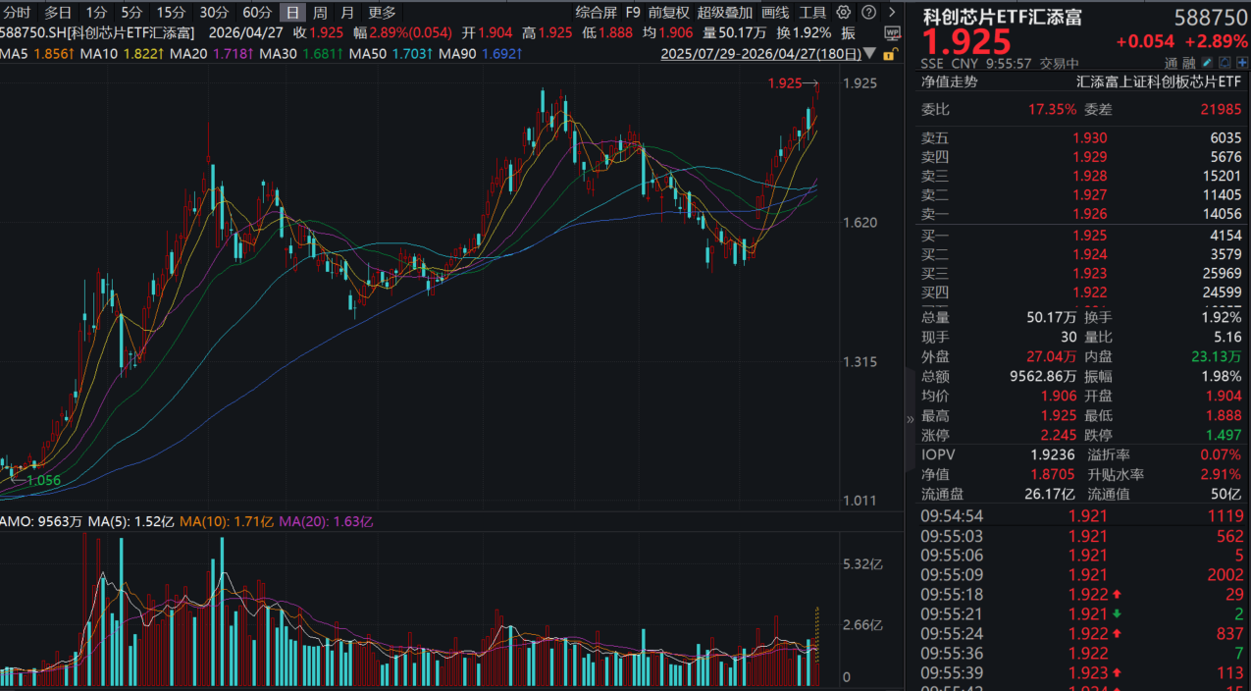This screenshot has height=691, width=1251.
Task: Collapse side panel with double-arrow handle
Action: coord(911,419)
